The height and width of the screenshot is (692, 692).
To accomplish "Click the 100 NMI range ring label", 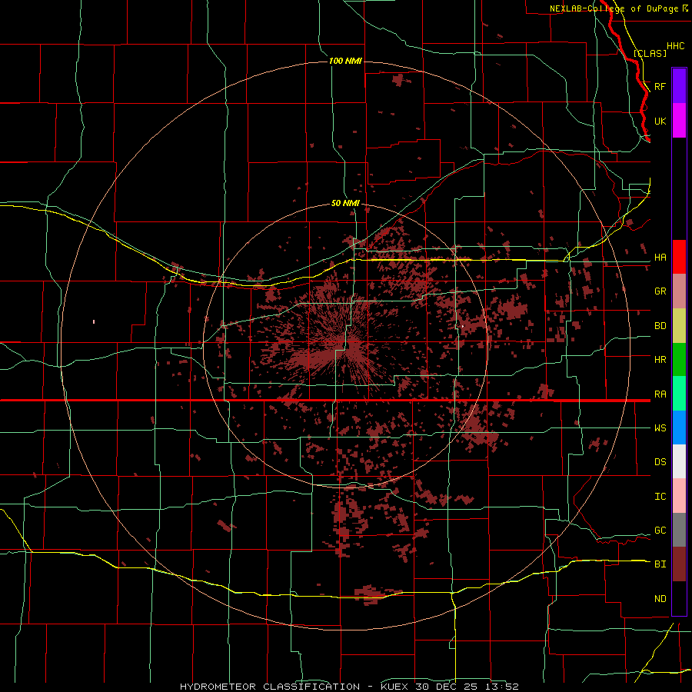I will 345,61.
